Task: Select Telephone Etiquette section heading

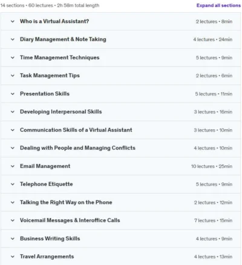Action: pos(47,184)
